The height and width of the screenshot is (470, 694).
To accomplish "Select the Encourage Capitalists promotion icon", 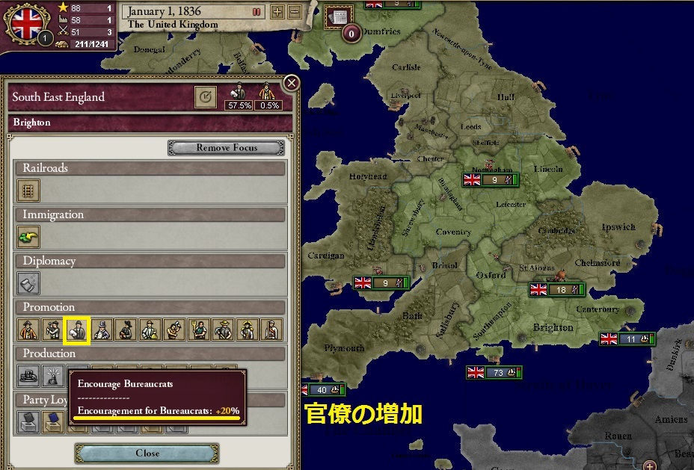I will pos(102,330).
